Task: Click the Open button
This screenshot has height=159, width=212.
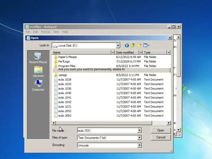Action: pos(161,130)
